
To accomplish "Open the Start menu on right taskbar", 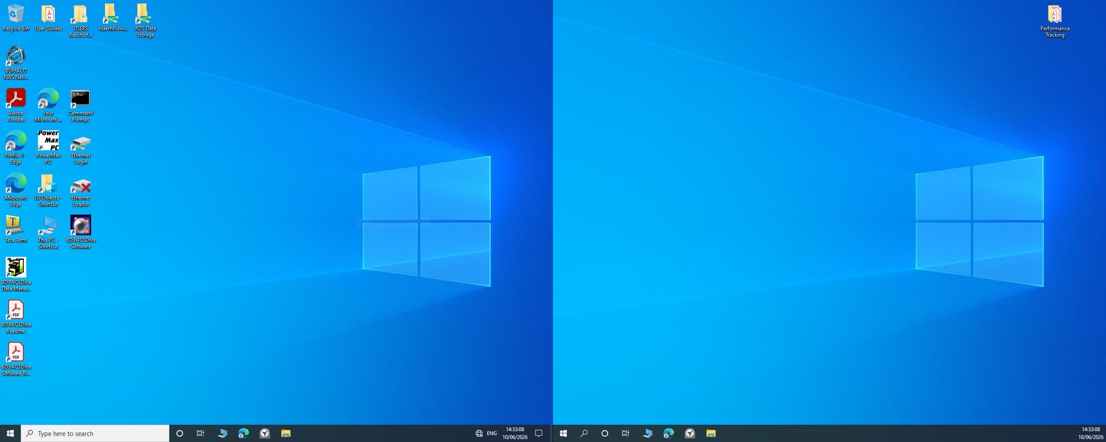I will [x=563, y=433].
